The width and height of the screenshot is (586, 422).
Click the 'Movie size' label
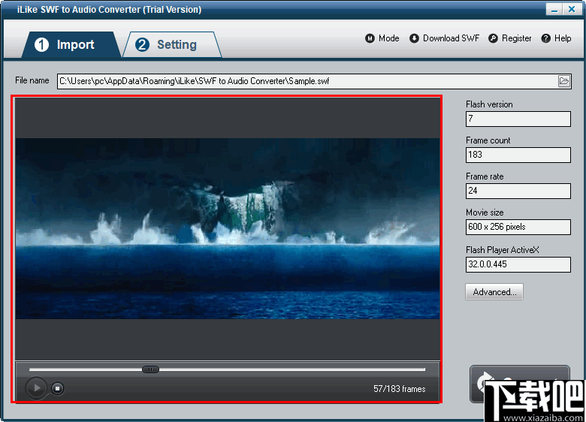tap(485, 212)
